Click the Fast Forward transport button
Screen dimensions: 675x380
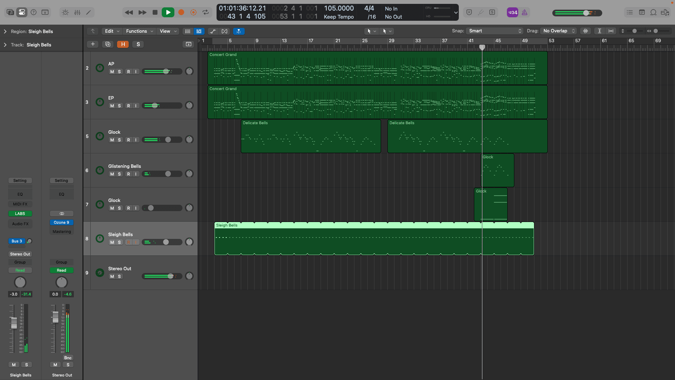pos(142,12)
